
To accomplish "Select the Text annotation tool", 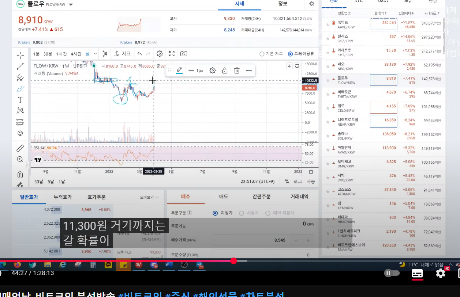I will (20, 100).
